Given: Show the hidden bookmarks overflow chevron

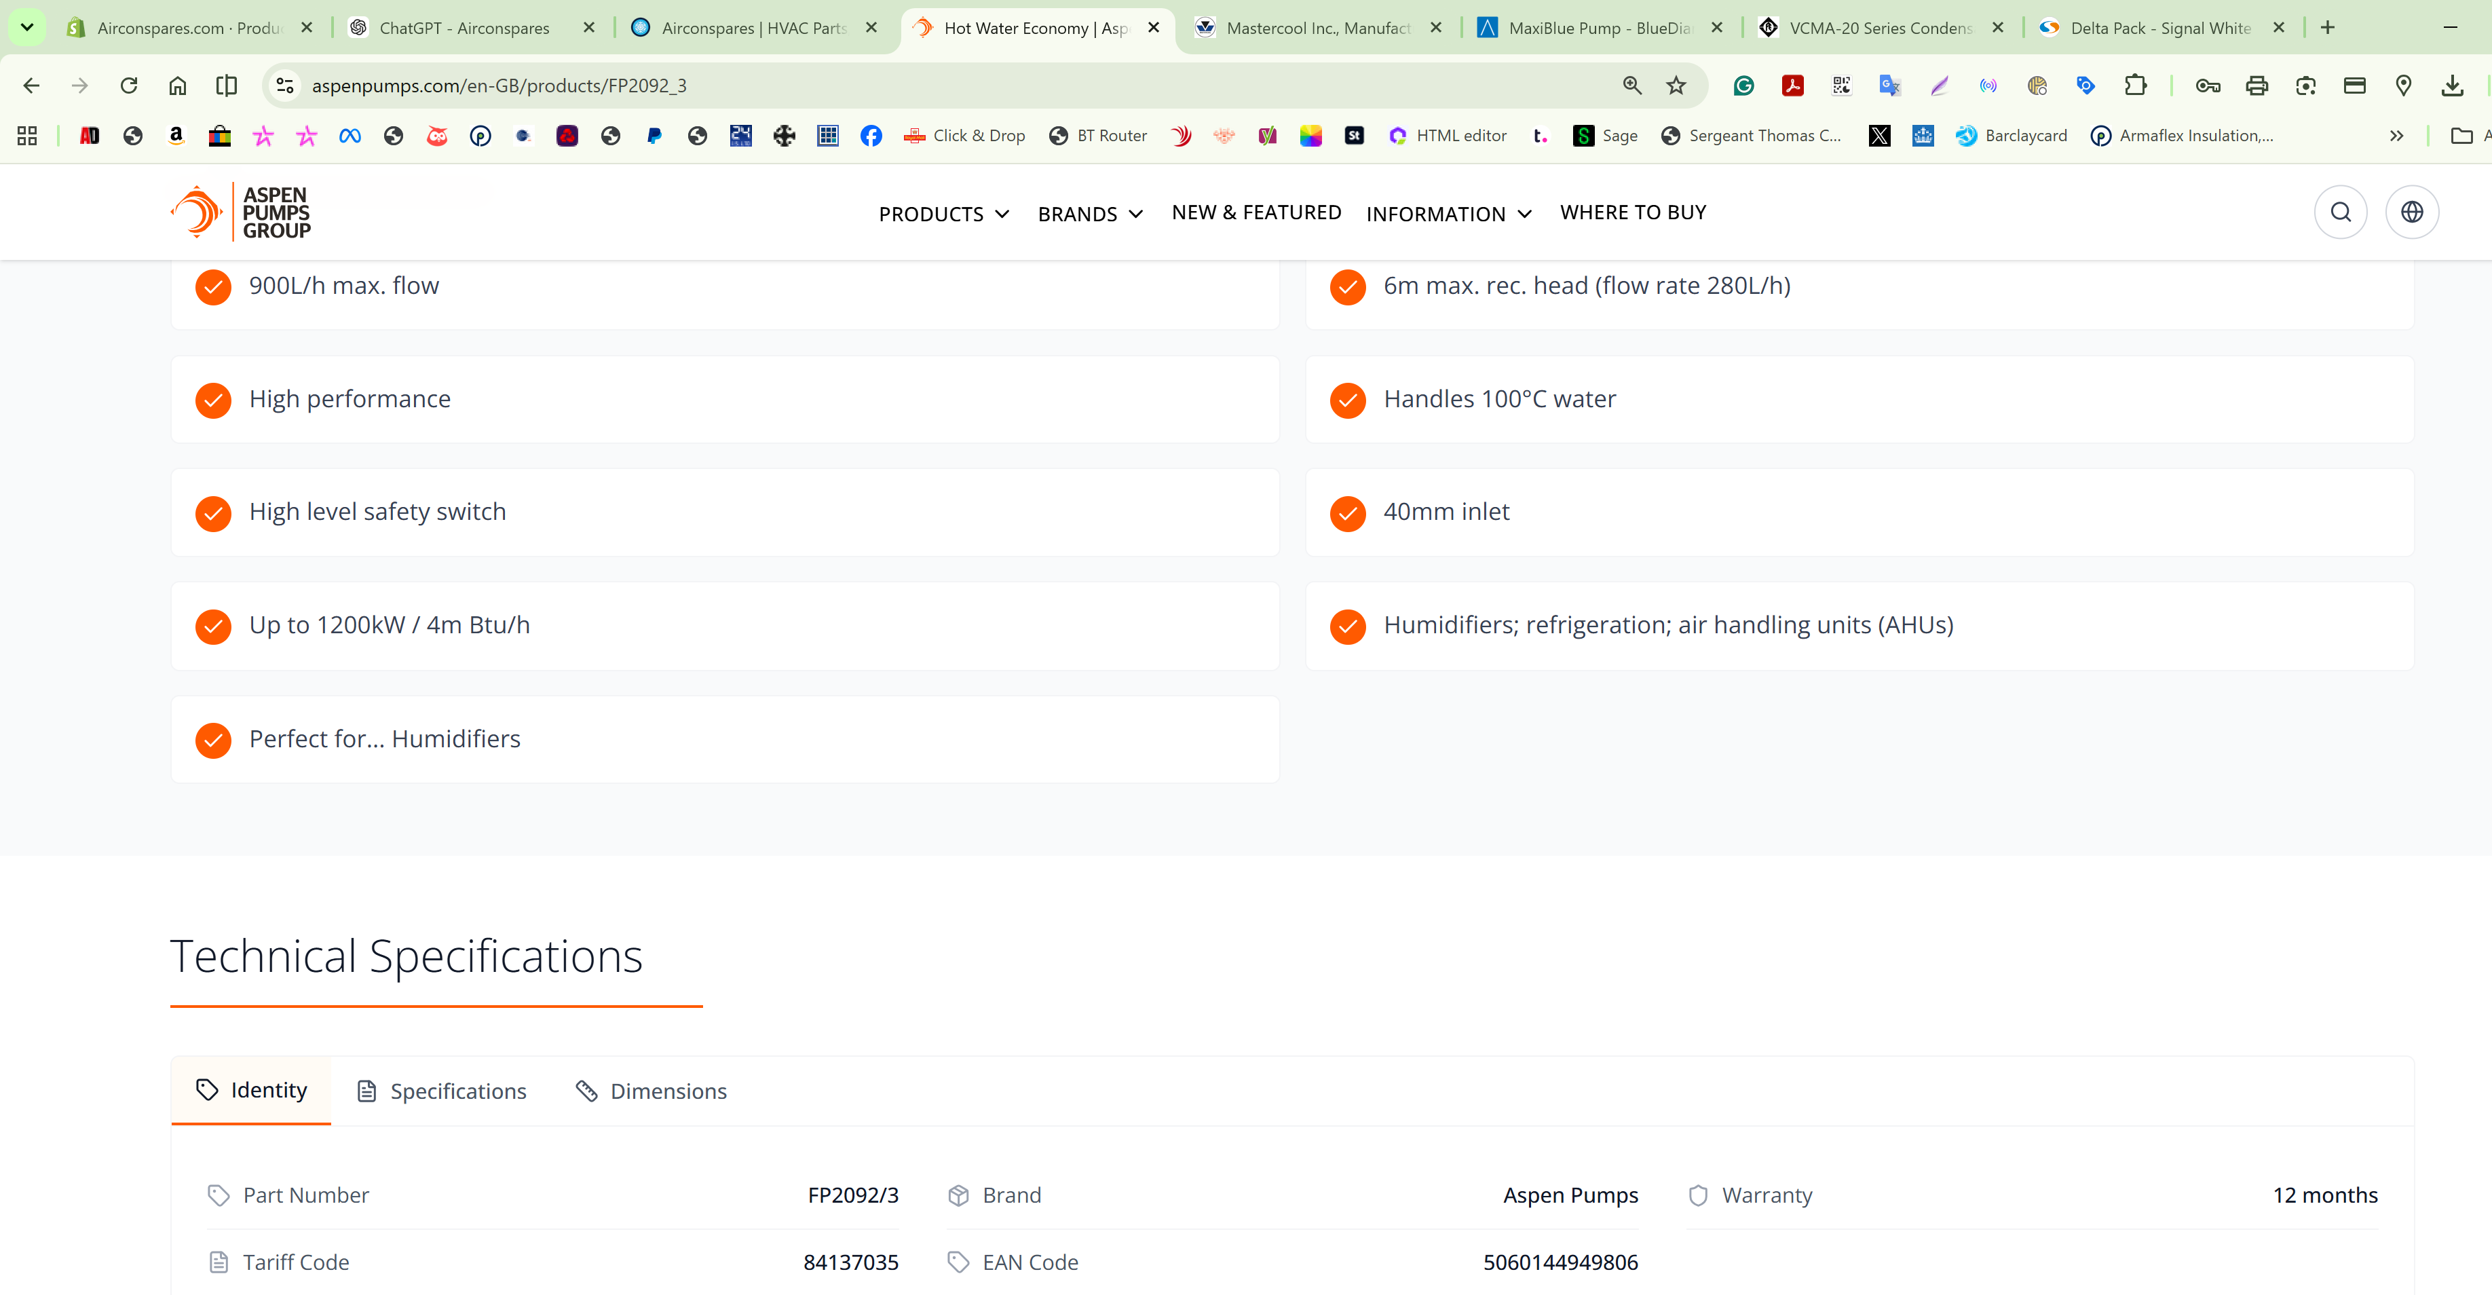Looking at the screenshot, I should [x=2396, y=136].
